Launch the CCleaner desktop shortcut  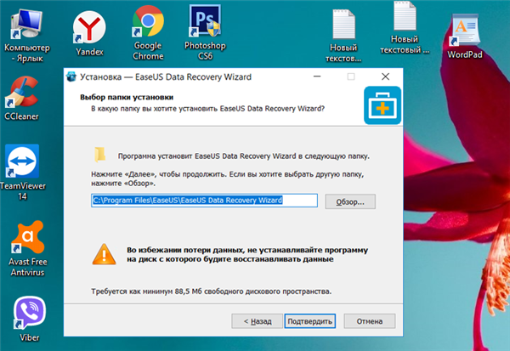click(22, 99)
